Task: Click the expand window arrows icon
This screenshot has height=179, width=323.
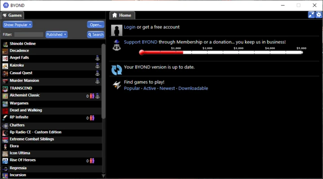Action: click(x=311, y=15)
